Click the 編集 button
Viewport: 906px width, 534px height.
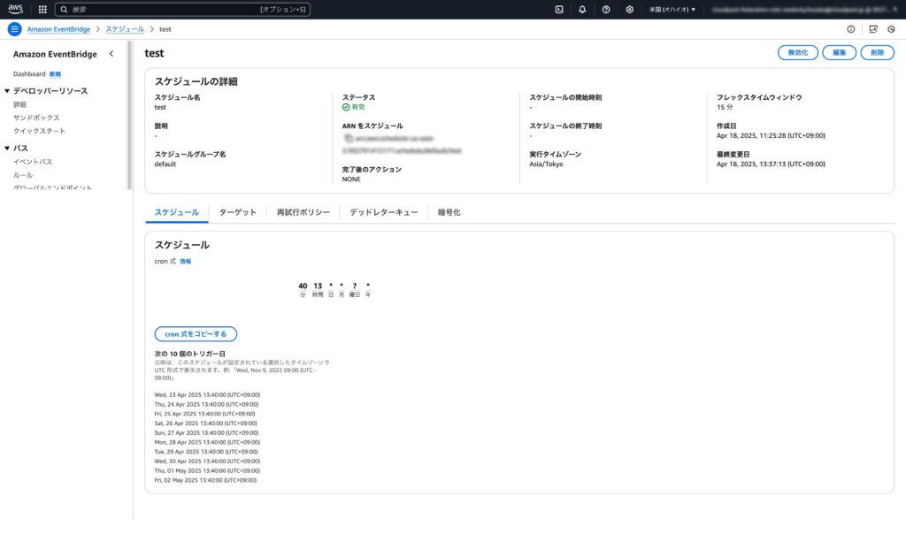(839, 52)
